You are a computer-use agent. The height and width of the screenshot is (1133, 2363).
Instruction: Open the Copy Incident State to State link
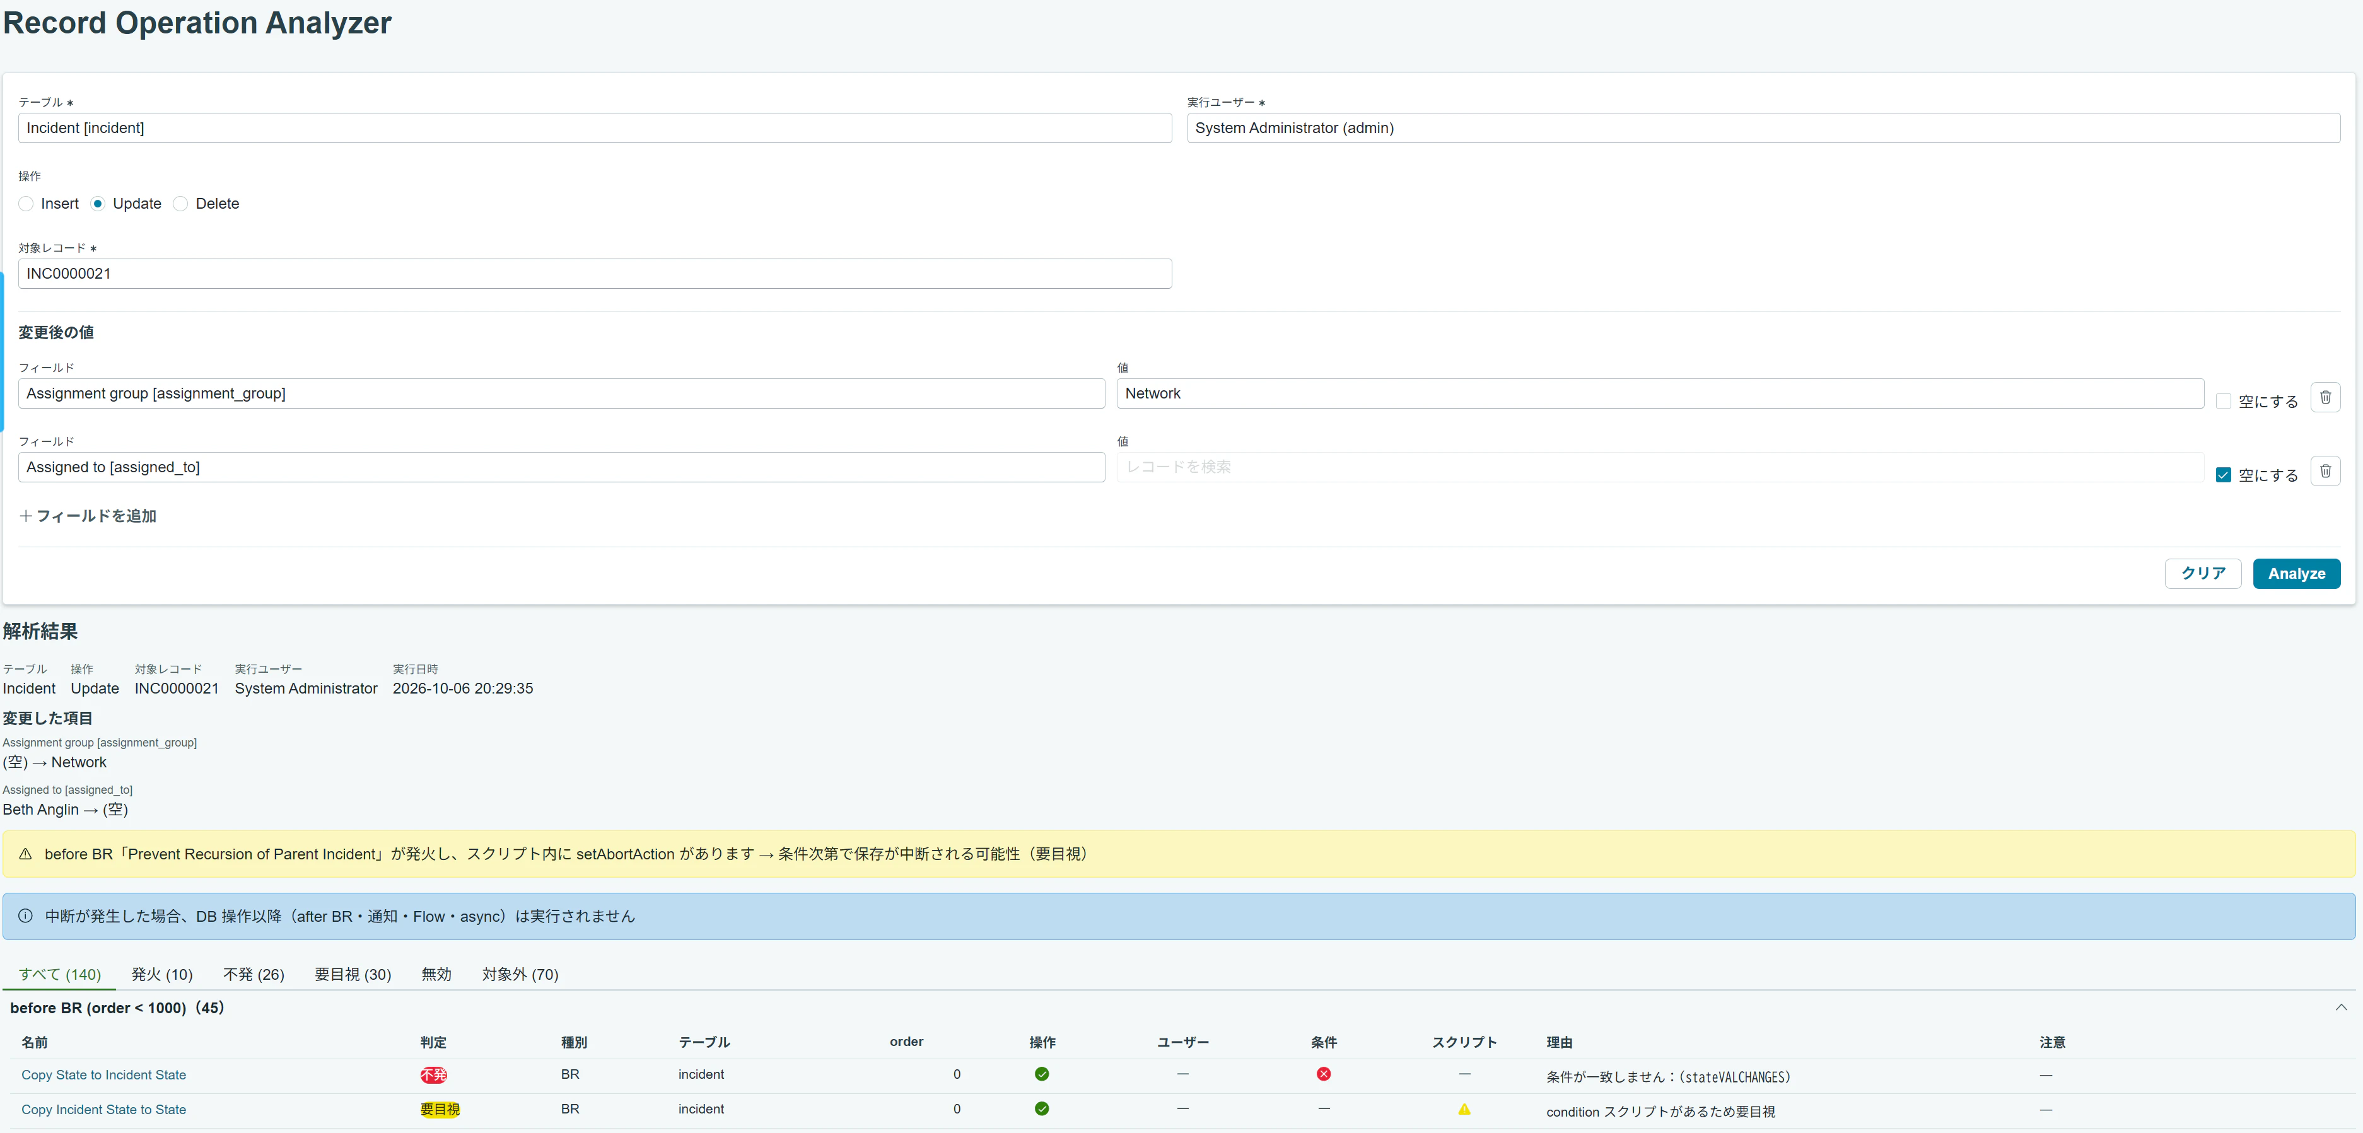pyautogui.click(x=103, y=1109)
